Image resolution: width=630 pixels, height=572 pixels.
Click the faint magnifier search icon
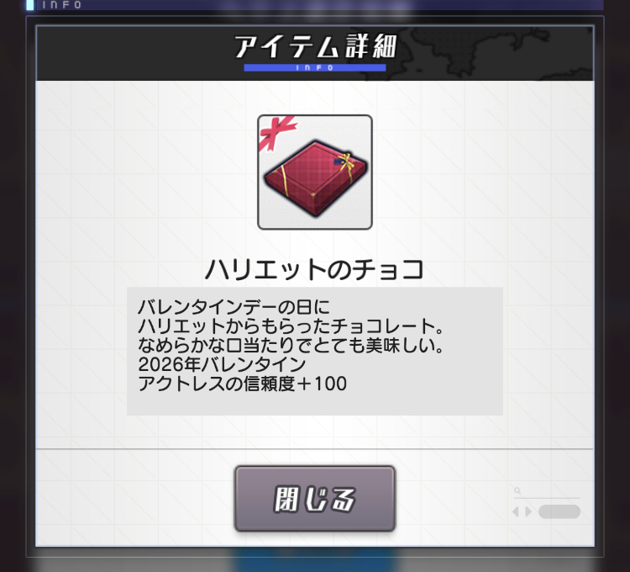[x=517, y=490]
